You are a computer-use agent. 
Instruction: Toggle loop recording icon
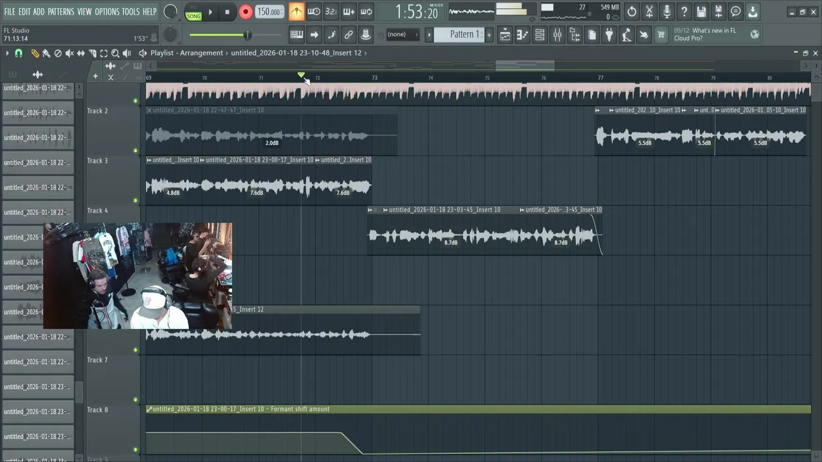point(366,12)
